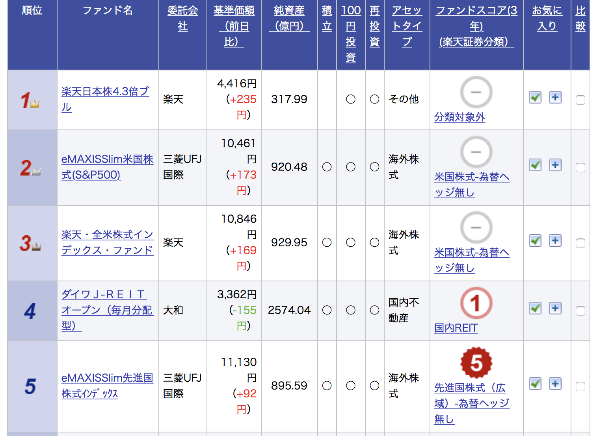Click favorite checkmark icon for ダイワJ-REITオープン

535,308
